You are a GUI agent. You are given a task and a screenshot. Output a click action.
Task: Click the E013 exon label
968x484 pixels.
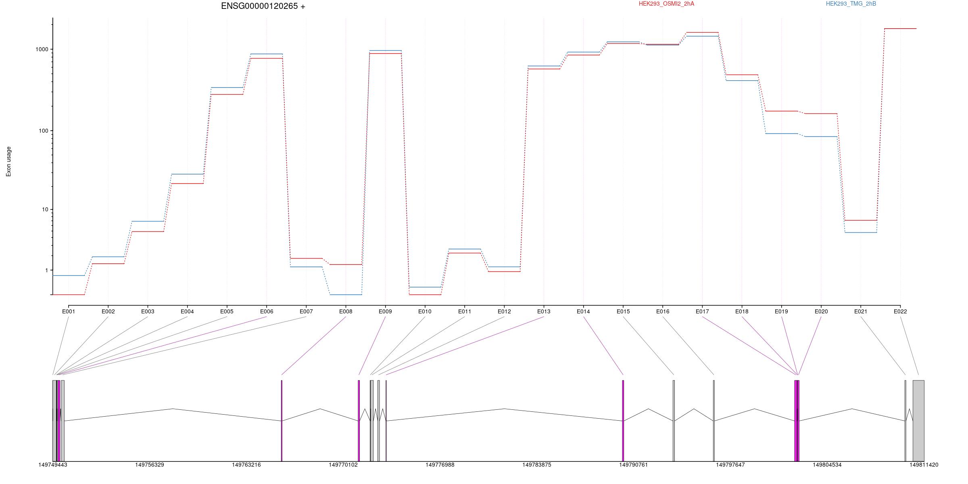pyautogui.click(x=544, y=311)
